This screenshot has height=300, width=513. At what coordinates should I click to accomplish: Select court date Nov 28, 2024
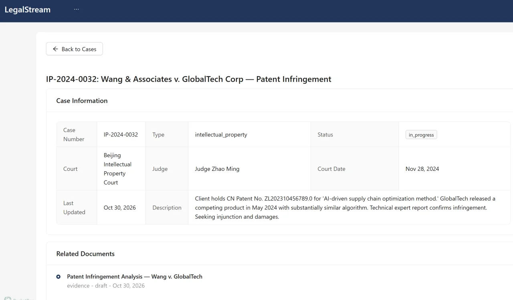[x=422, y=169]
